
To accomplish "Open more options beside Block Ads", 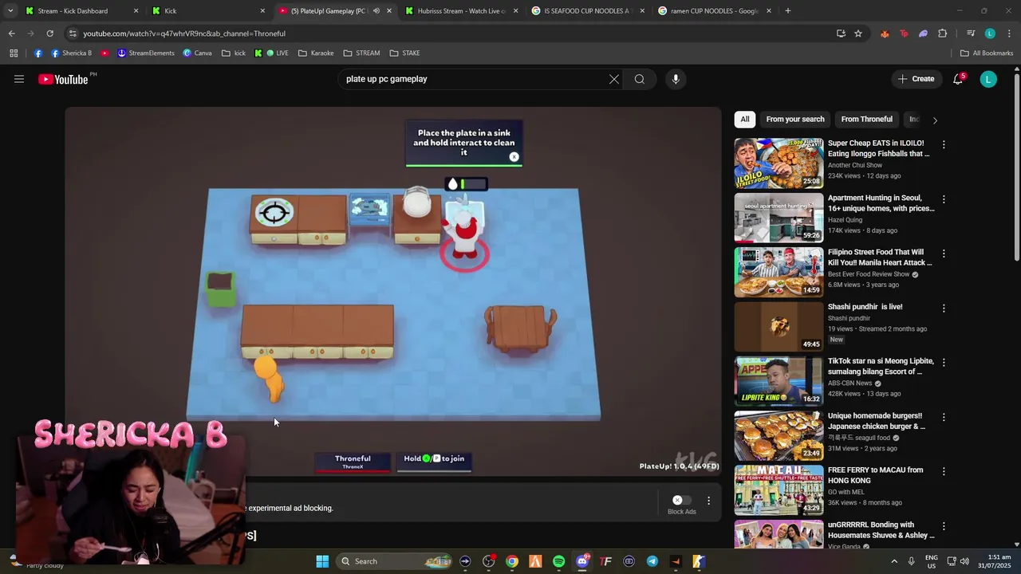I will (x=708, y=501).
